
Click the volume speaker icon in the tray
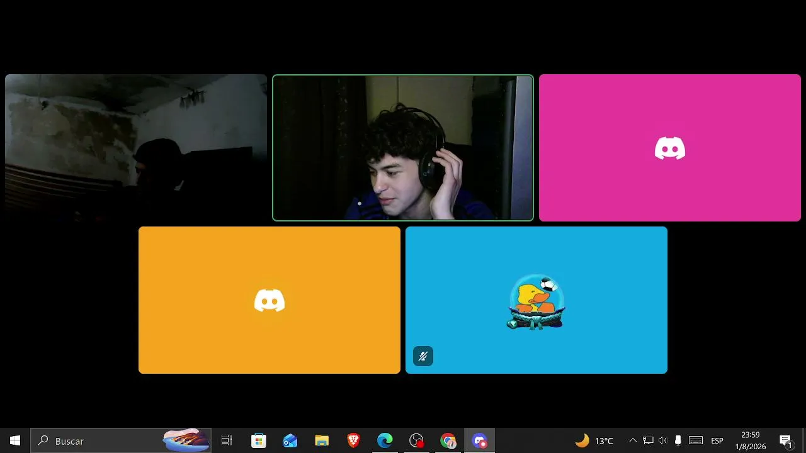click(x=662, y=441)
